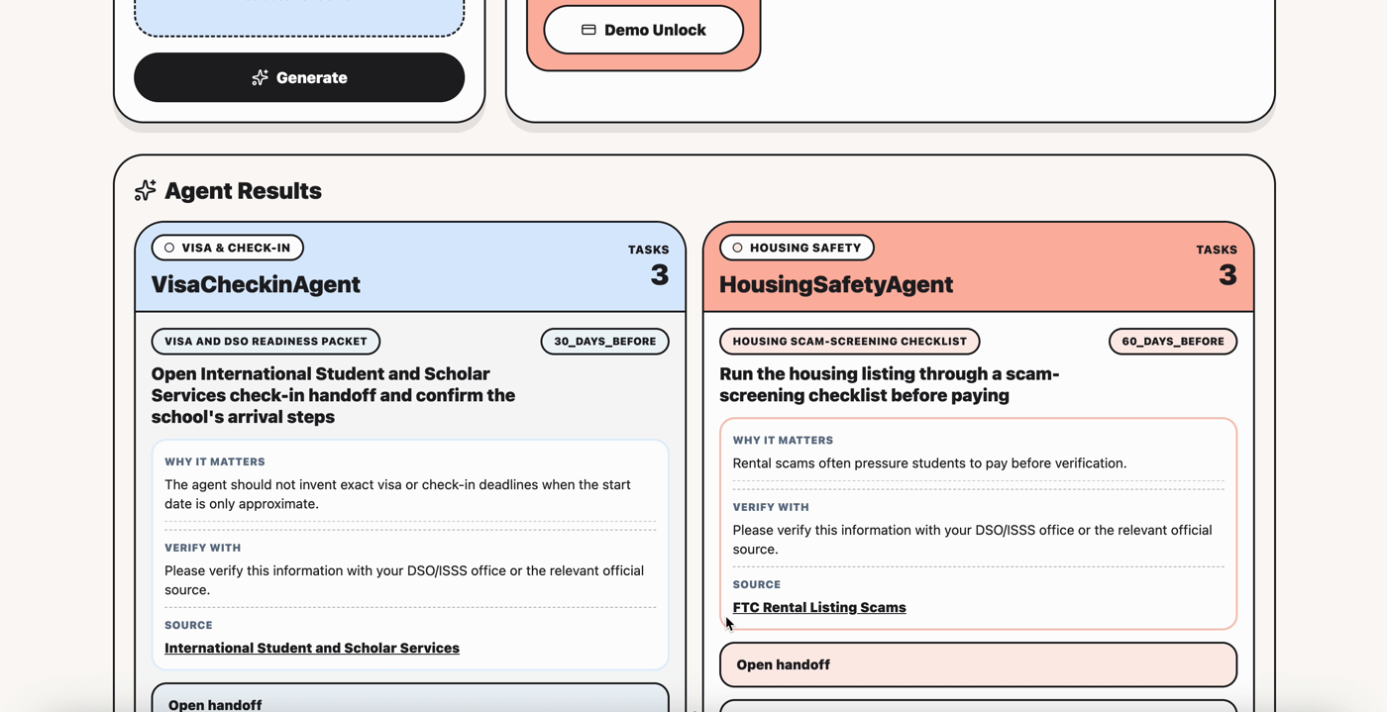
Task: Click the HOUSING SAFETY badge
Action: pyautogui.click(x=797, y=248)
